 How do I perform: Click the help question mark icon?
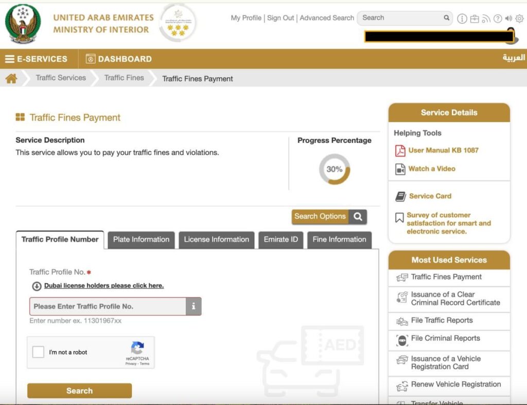click(x=497, y=19)
